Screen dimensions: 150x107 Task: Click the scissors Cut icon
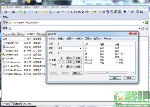click(x=71, y=12)
